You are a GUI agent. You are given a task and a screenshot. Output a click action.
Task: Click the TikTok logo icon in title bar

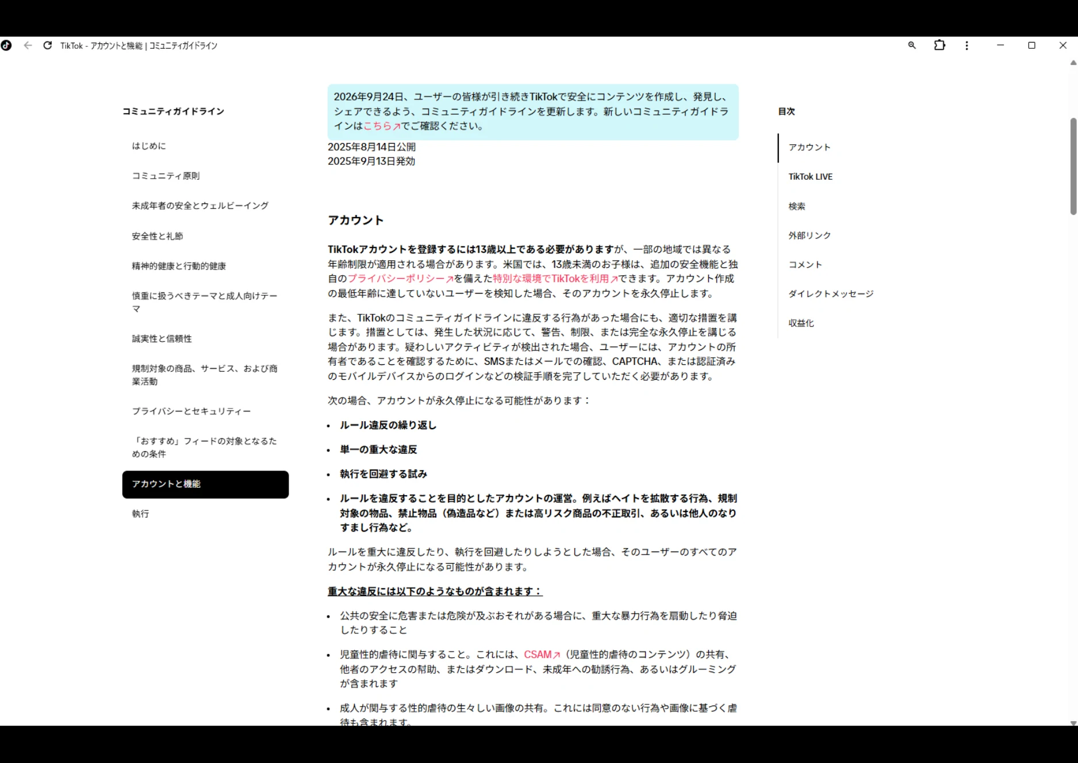[6, 45]
